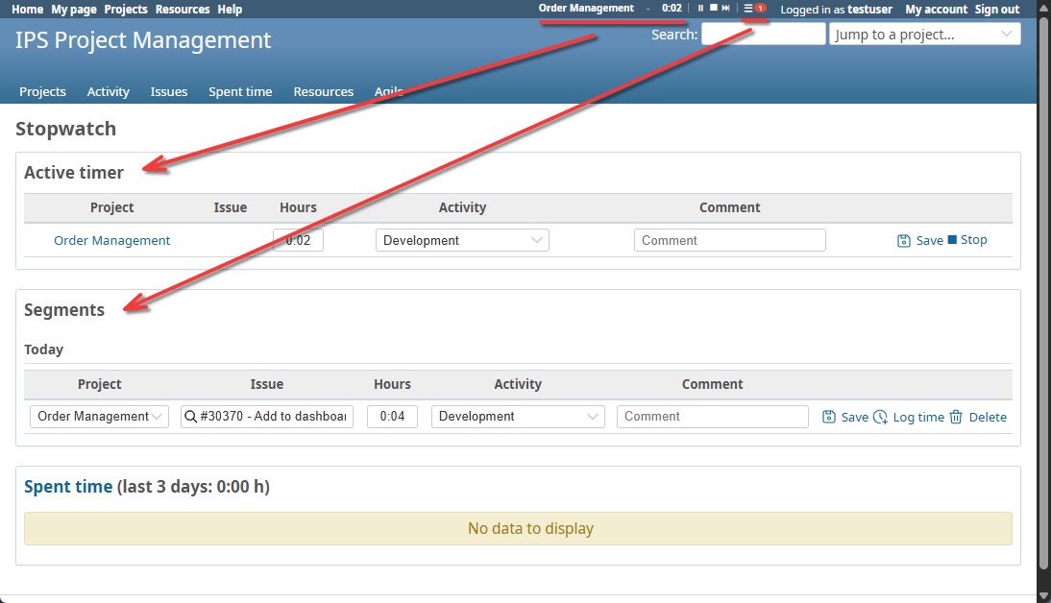1051x603 pixels.
Task: Switch to the Spent time tab
Action: tap(240, 92)
